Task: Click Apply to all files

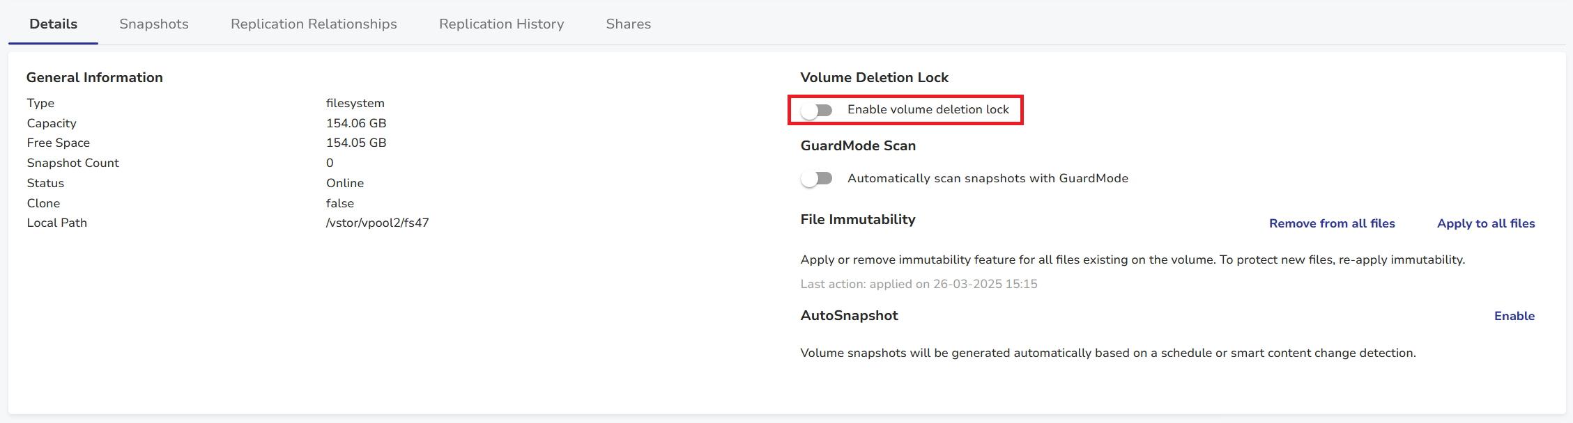Action: click(1485, 223)
